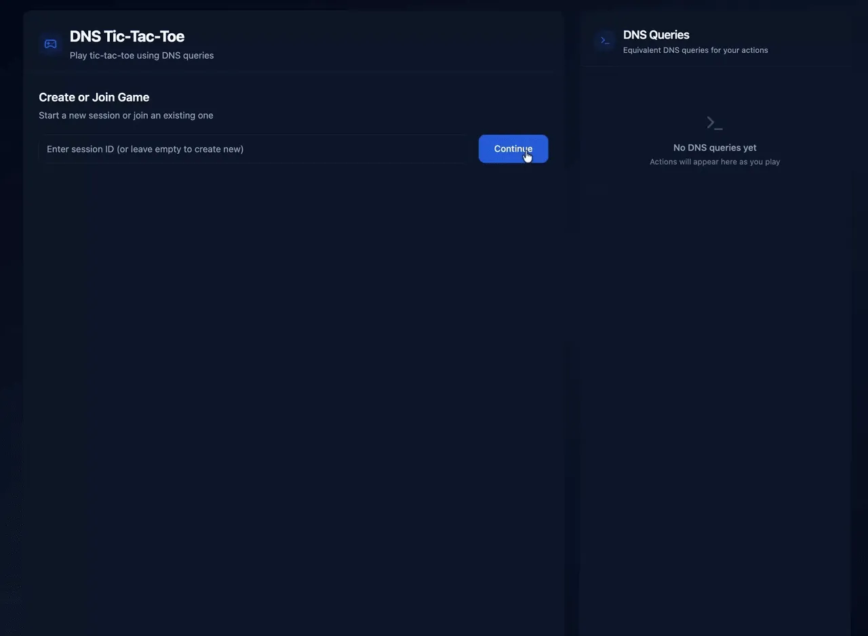
Task: Click the DNS Tic-Tac-Toe title
Action: 127,37
